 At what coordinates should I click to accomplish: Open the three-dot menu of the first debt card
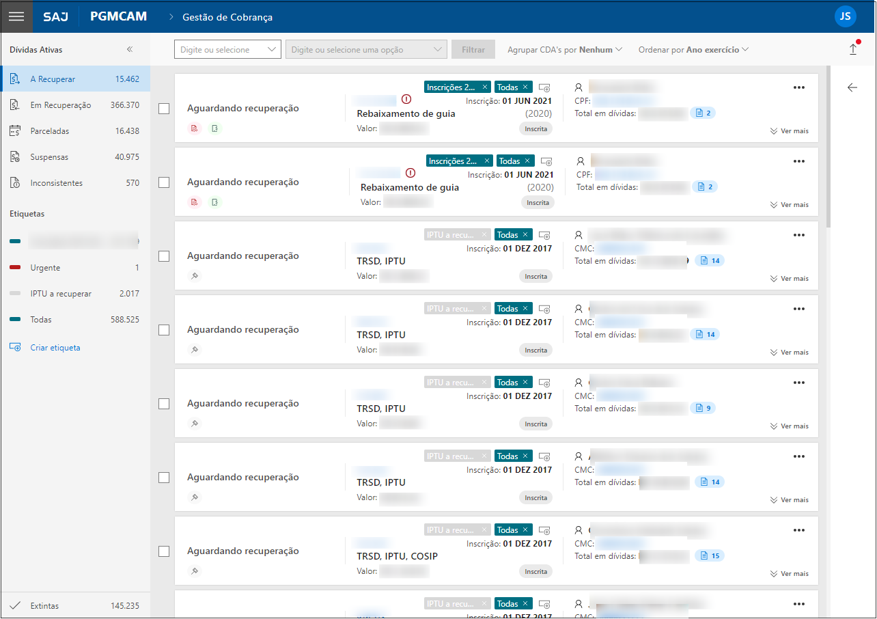pos(799,87)
